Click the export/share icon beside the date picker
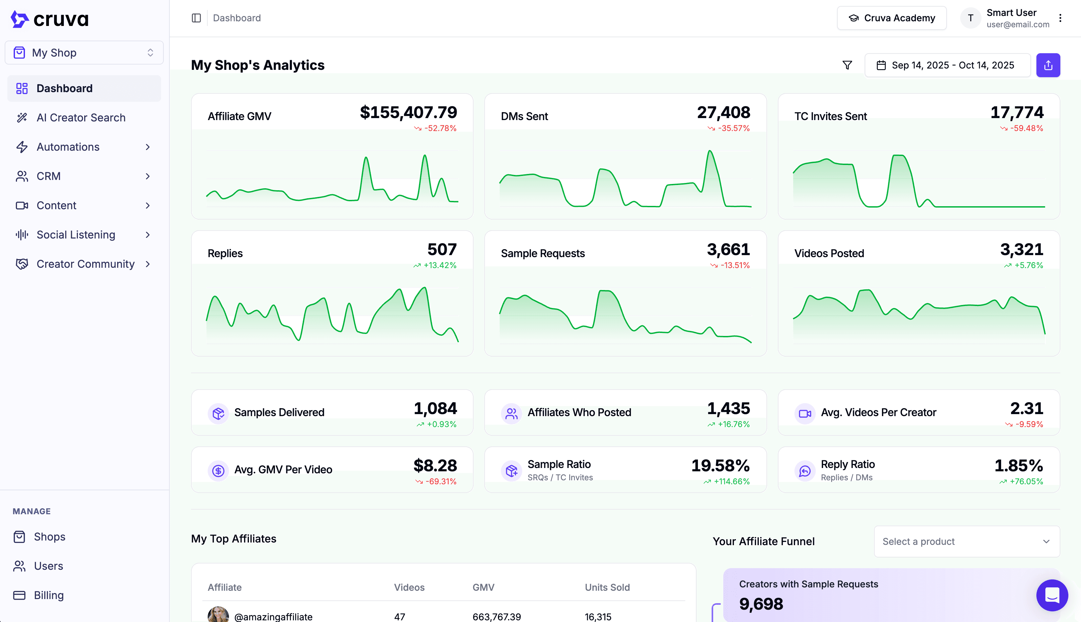1081x622 pixels. click(1048, 65)
